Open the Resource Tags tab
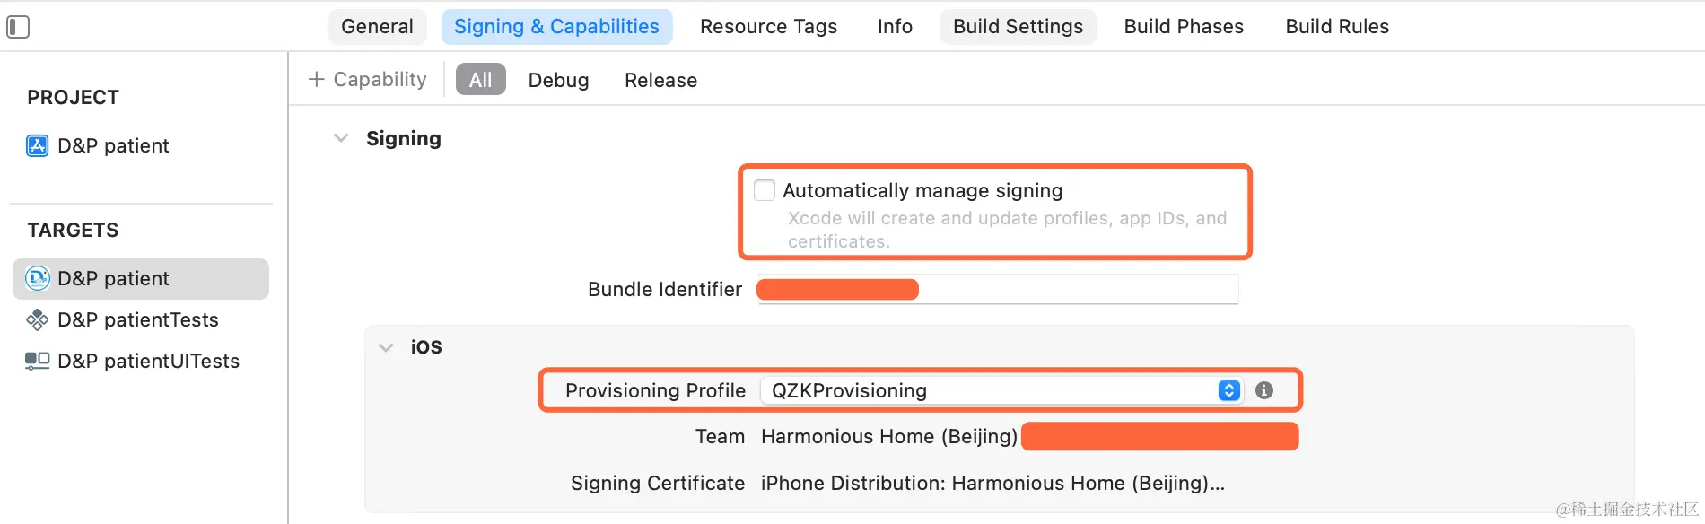The image size is (1705, 524). point(768,27)
